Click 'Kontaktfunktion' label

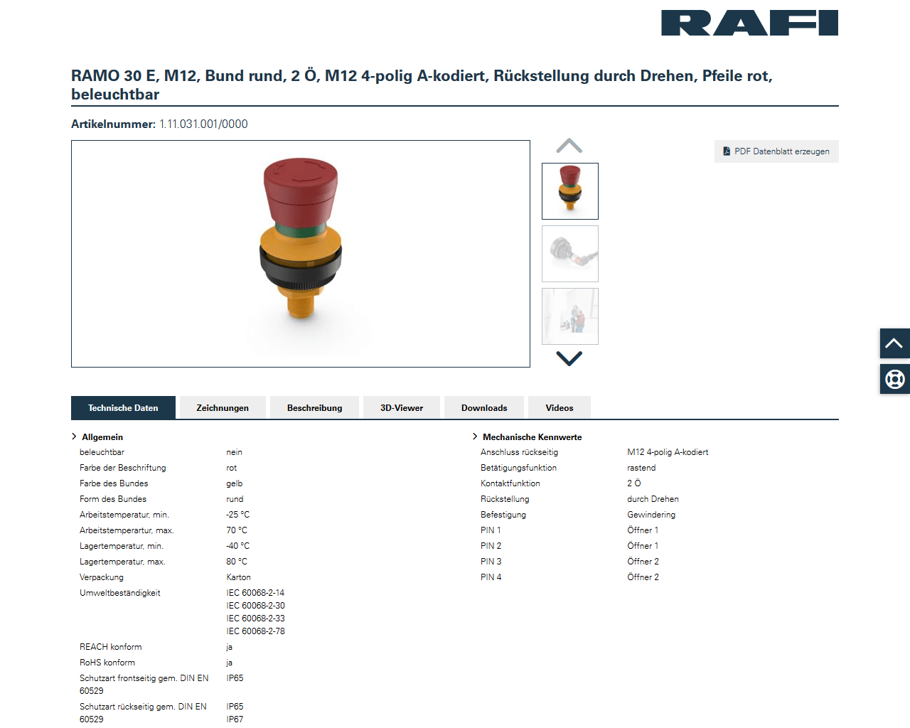pos(510,483)
